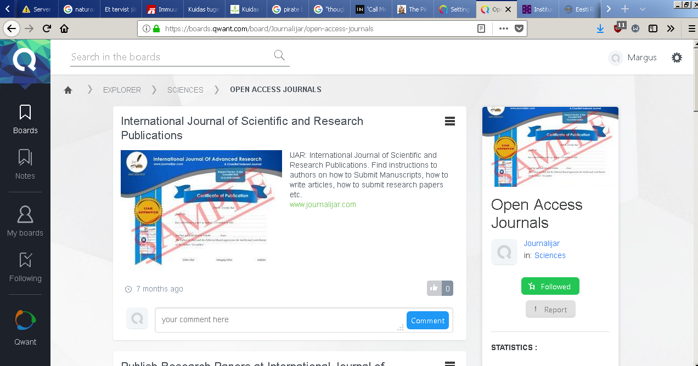698x366 pixels.
Task: Click the Journalijar board owner avatar
Action: (x=504, y=252)
